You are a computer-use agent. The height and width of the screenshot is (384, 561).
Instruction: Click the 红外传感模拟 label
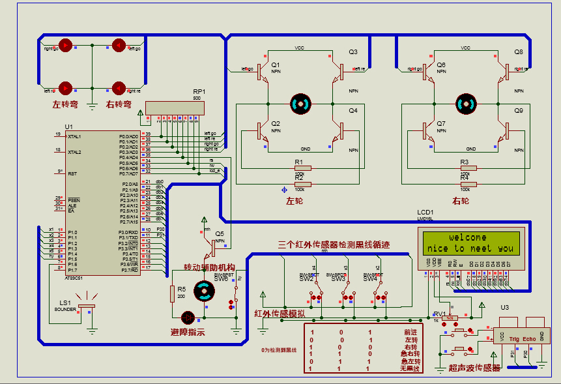pos(280,314)
